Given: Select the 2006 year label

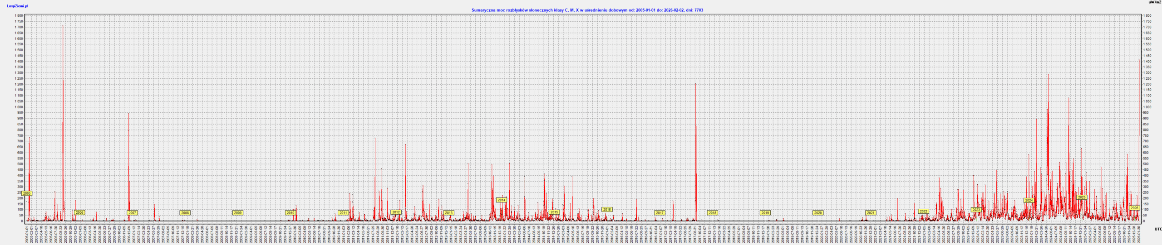Looking at the screenshot, I should tap(79, 212).
